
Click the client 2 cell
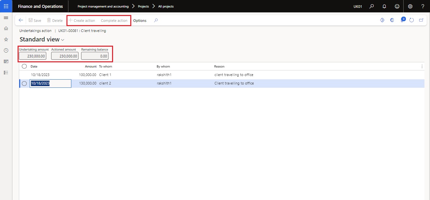pos(105,83)
